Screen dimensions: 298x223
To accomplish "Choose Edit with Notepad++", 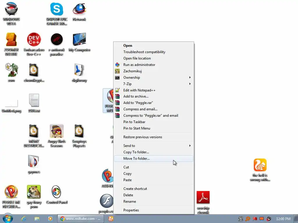I will 154,90.
